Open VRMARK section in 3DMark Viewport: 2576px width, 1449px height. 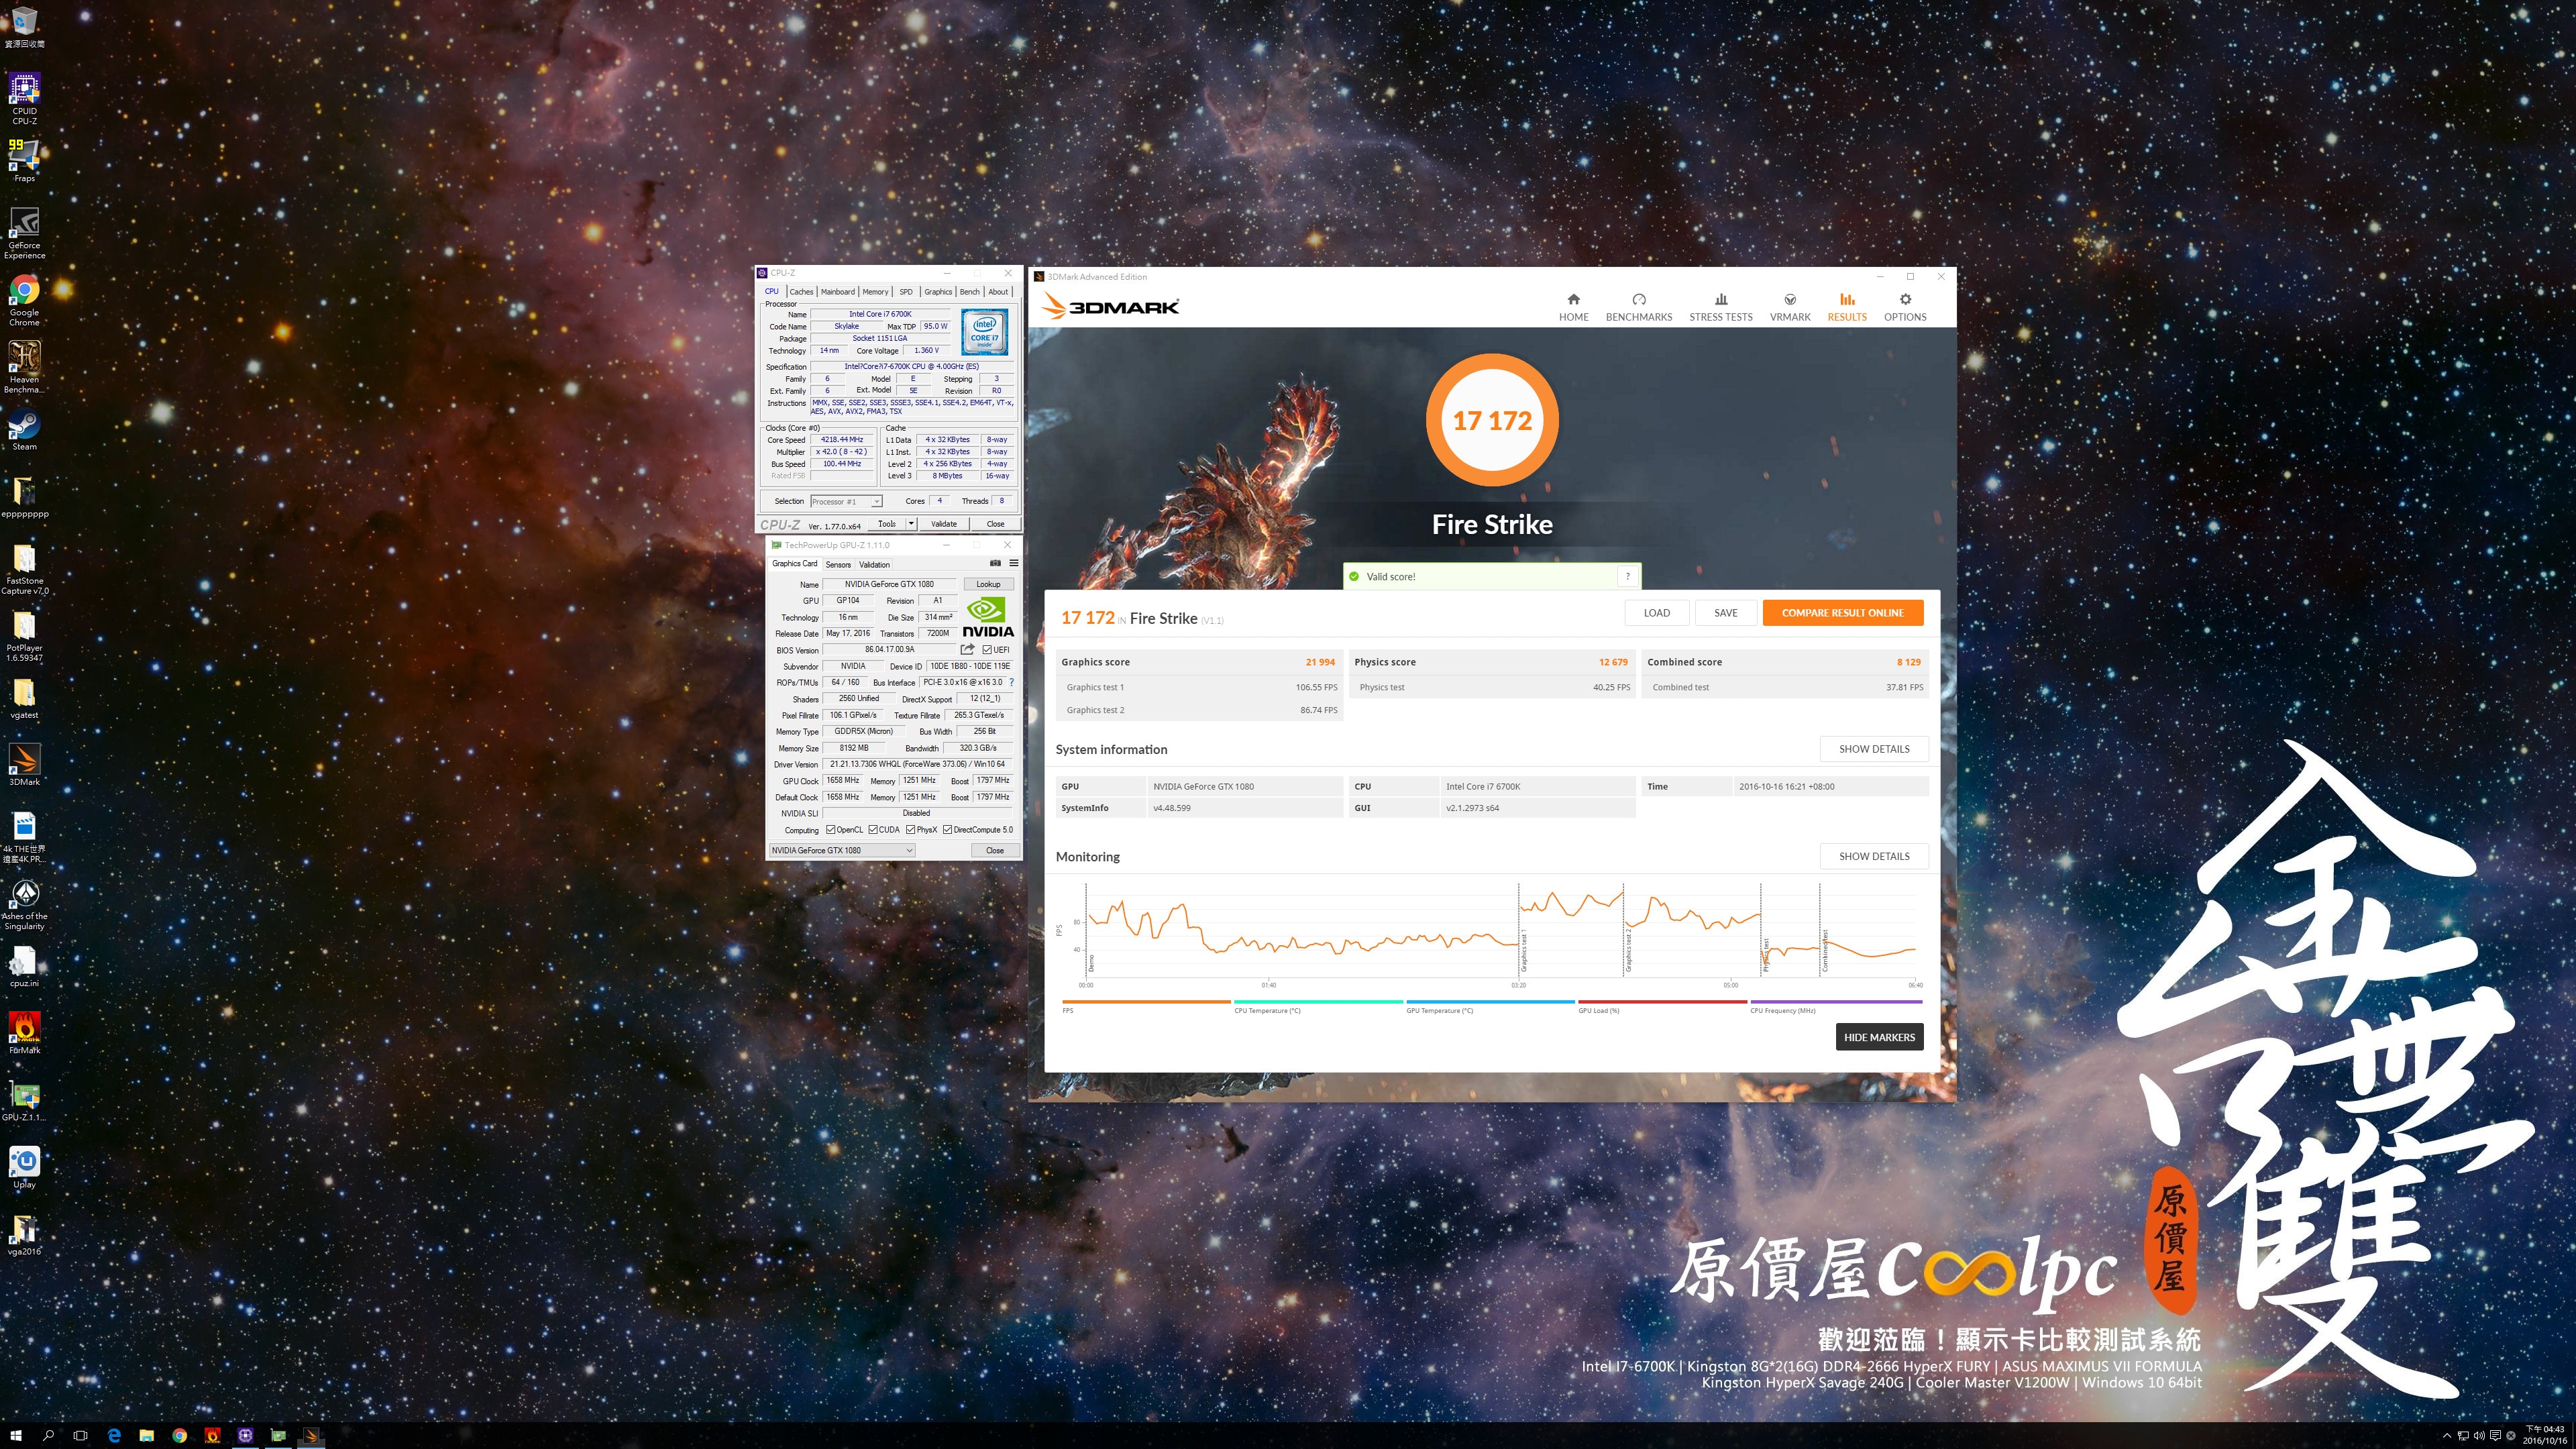pyautogui.click(x=1789, y=307)
